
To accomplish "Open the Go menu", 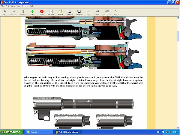I will 18,6.
